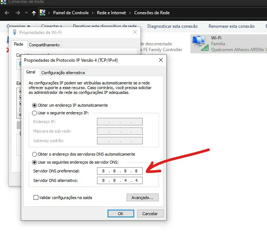
Task: Click the Control Panel icon in address bar
Action: pyautogui.click(x=42, y=13)
